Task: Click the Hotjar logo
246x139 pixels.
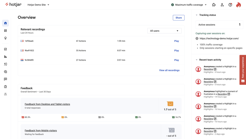Action: tap(13, 4)
